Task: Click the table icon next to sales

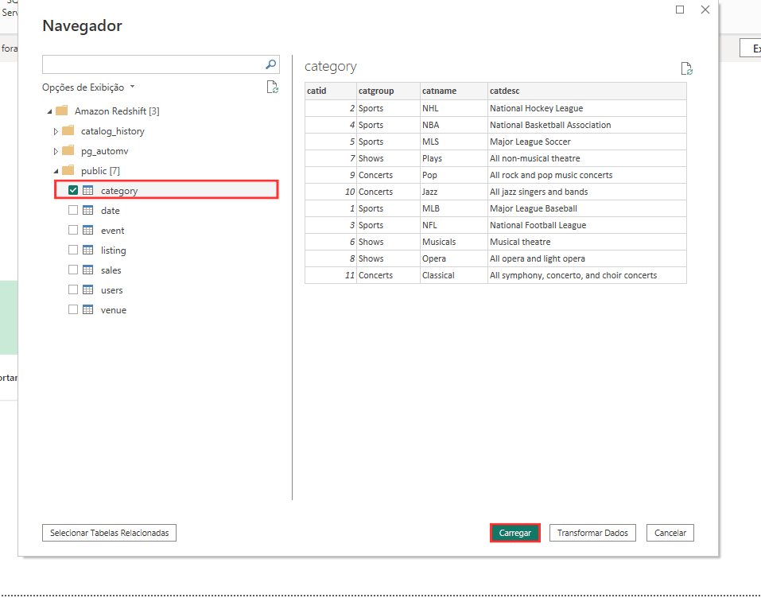Action: tap(87, 270)
